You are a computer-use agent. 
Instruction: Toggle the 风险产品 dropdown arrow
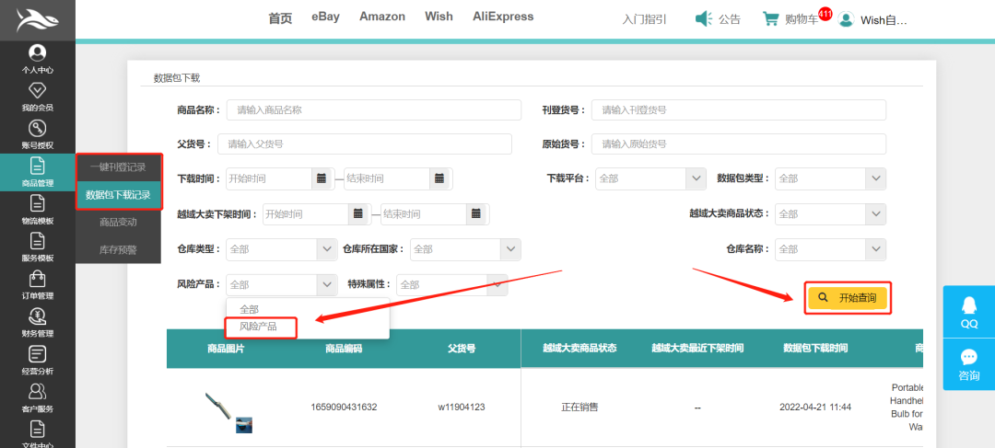click(327, 285)
